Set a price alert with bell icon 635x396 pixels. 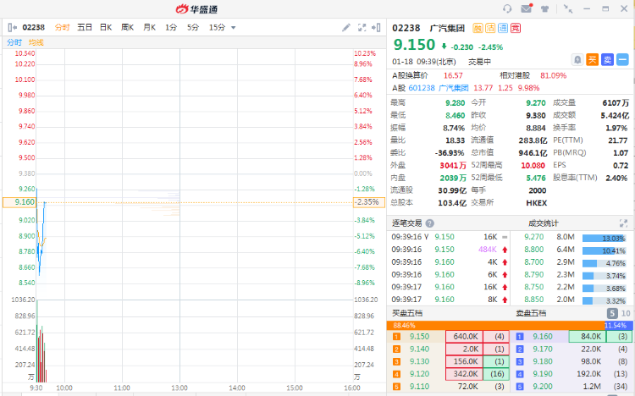click(577, 59)
